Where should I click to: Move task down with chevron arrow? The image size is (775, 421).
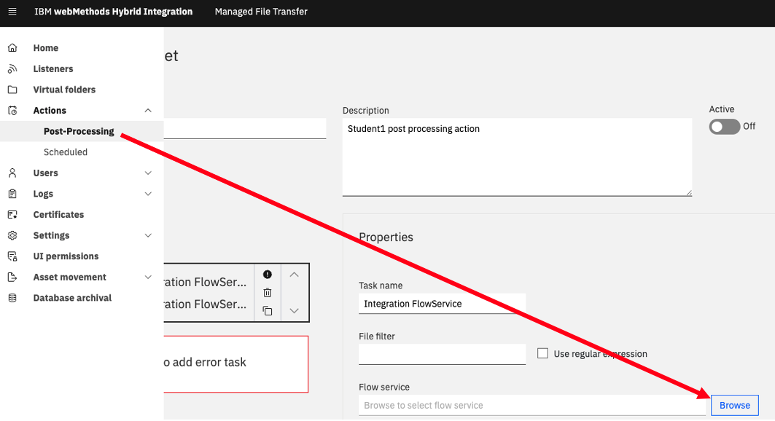click(294, 311)
